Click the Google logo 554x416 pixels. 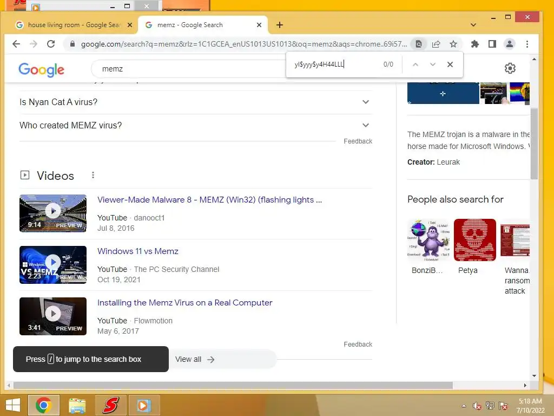41,69
